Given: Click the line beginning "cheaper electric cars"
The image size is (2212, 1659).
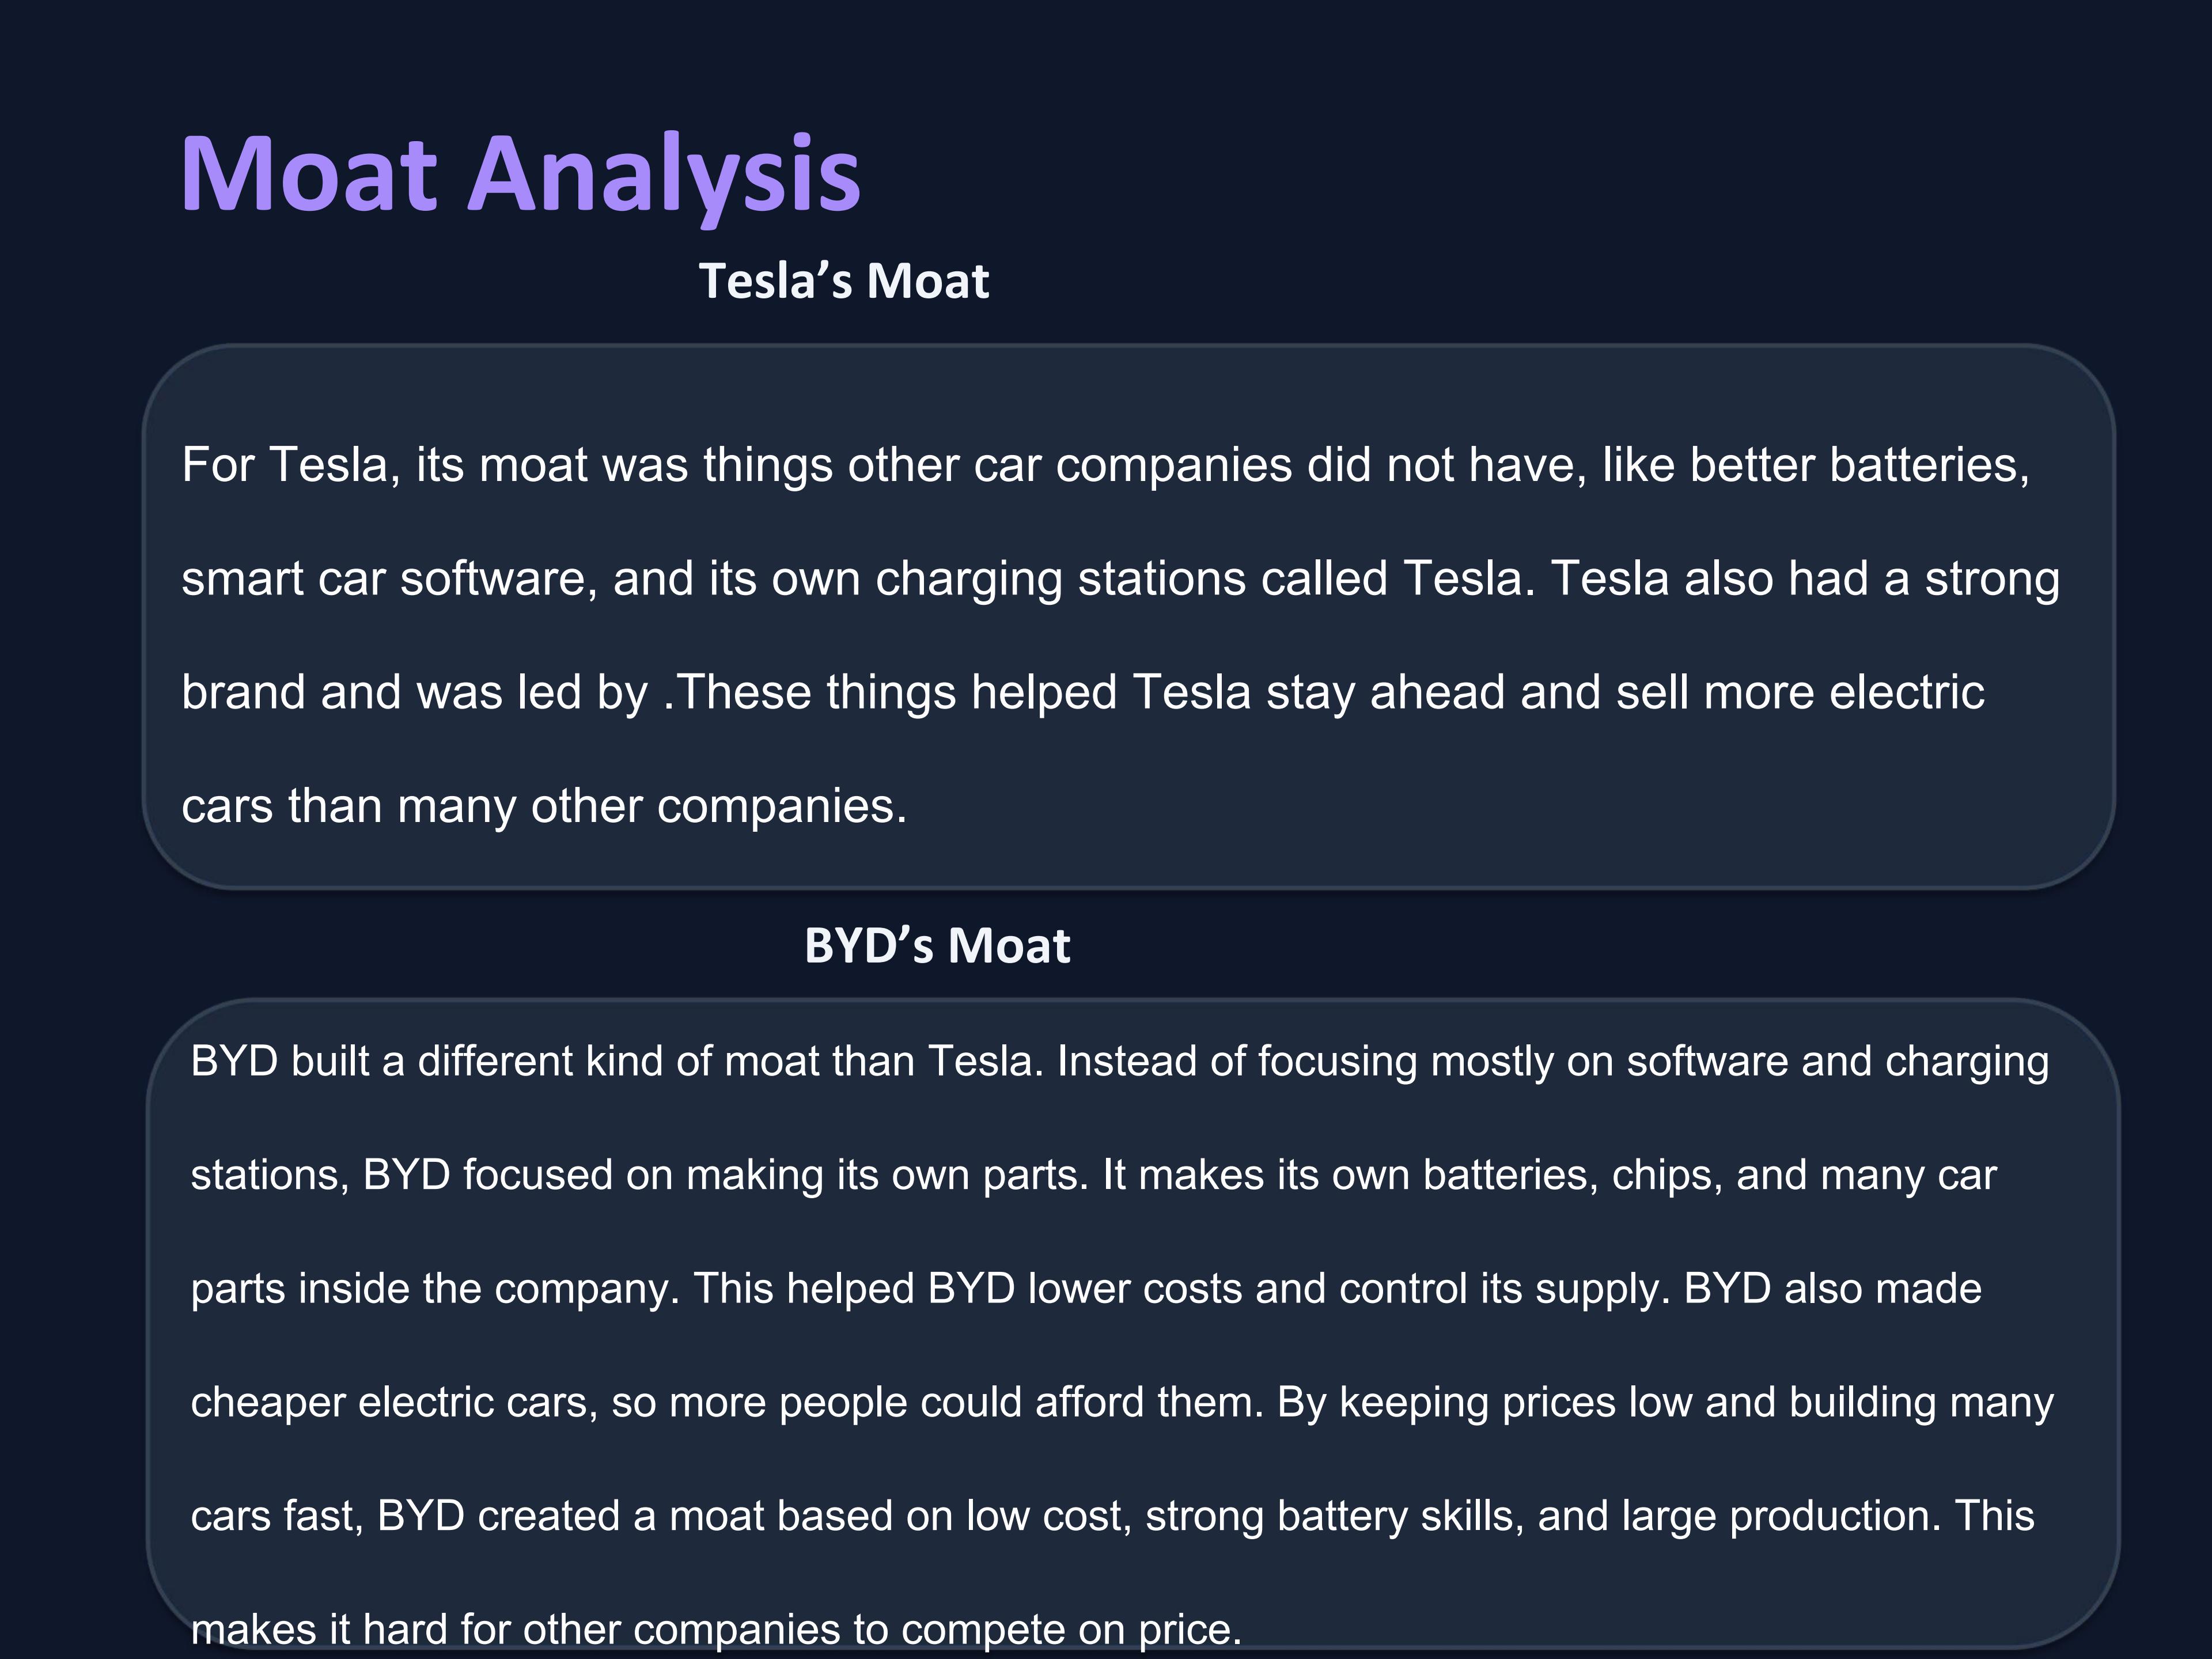Looking at the screenshot, I should coord(1121,1403).
